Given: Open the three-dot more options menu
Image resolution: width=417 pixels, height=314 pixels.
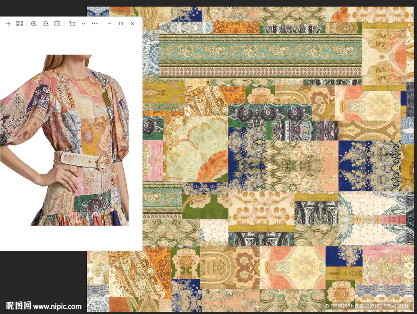Looking at the screenshot, I should pyautogui.click(x=95, y=24).
